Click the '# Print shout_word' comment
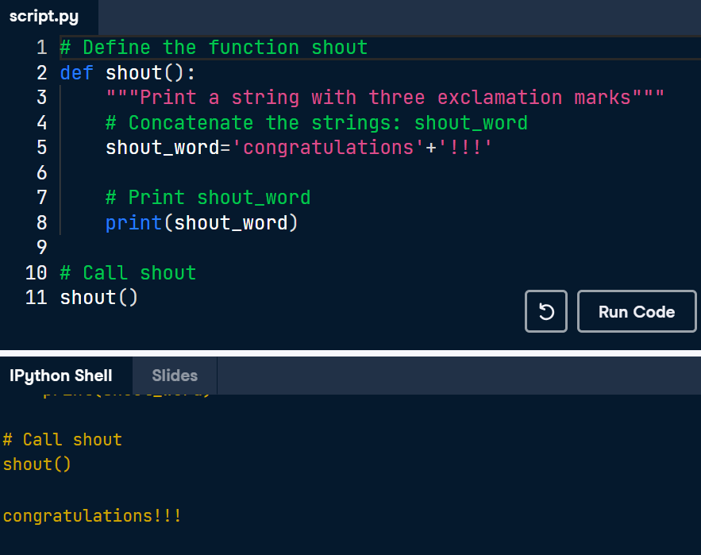 coord(208,198)
